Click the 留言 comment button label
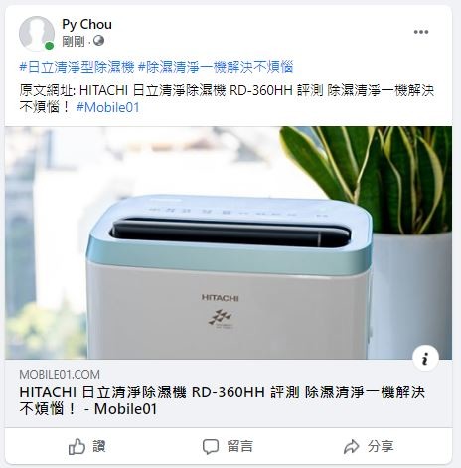The image size is (461, 468). click(x=240, y=446)
